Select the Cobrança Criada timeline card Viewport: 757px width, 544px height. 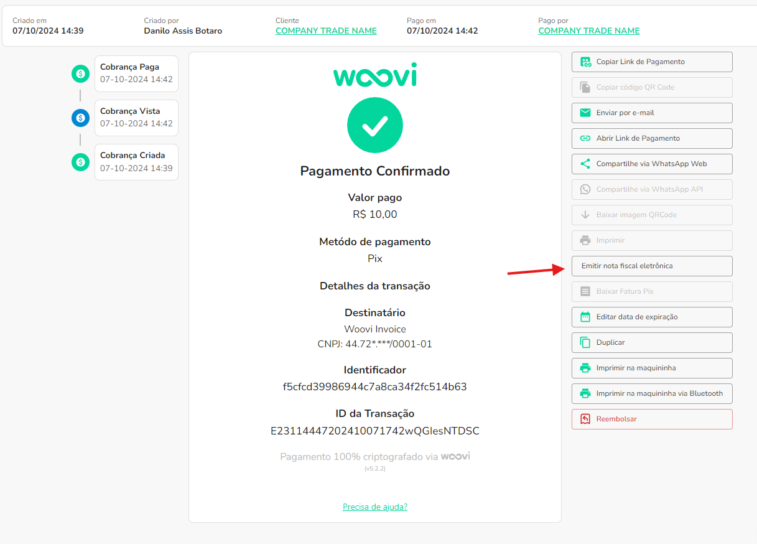136,162
